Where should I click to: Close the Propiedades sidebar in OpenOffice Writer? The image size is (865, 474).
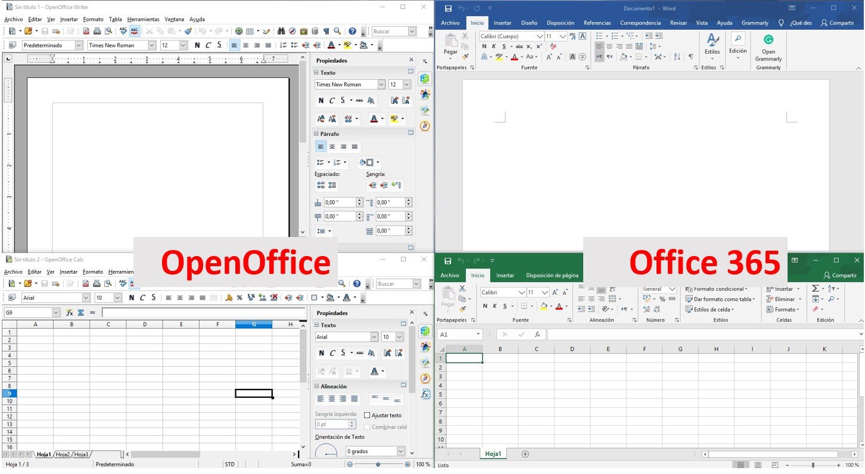click(411, 60)
